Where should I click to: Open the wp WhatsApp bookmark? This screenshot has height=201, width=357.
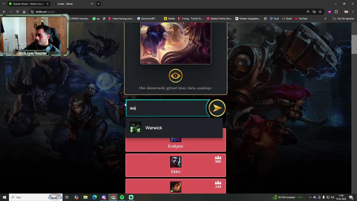coord(96,19)
